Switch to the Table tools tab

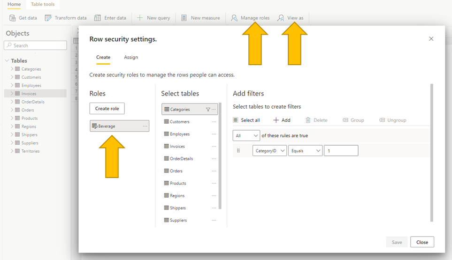(43, 4)
